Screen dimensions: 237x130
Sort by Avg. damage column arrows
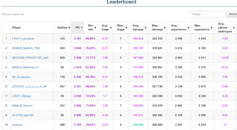145,27
